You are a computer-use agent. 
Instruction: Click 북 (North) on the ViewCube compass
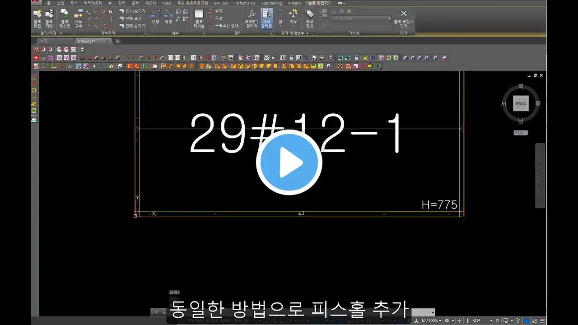click(521, 86)
